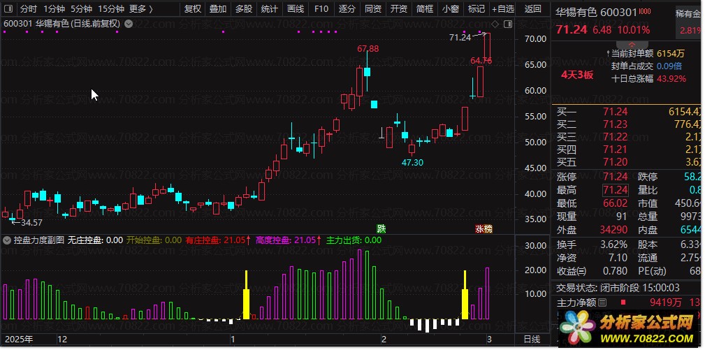Viewport: 705px width, 350px height.
Task: Switch to 分时 intraday view
Action: point(29,8)
